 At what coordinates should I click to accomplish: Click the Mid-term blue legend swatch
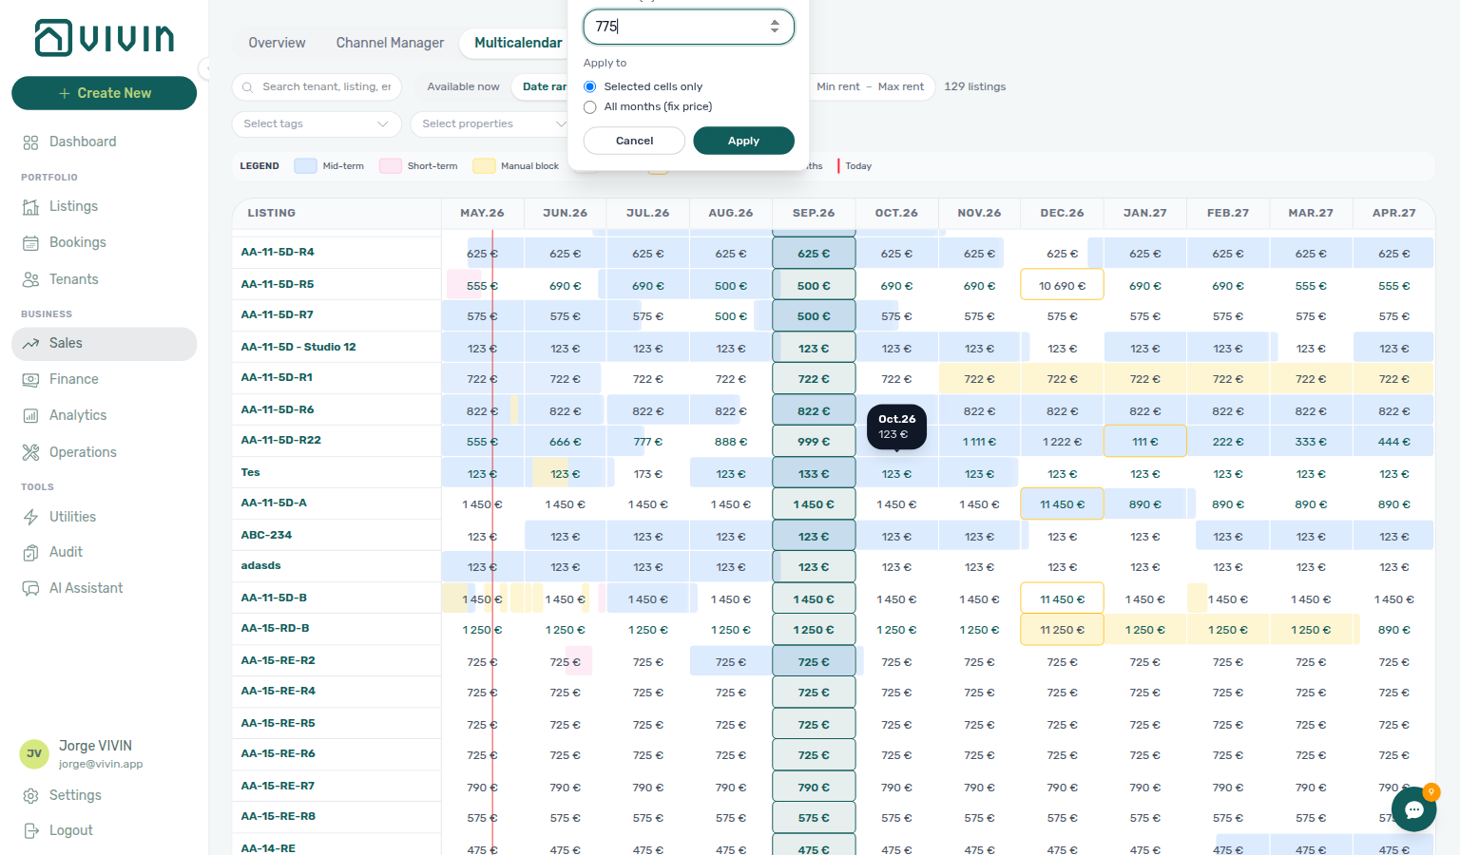click(305, 166)
